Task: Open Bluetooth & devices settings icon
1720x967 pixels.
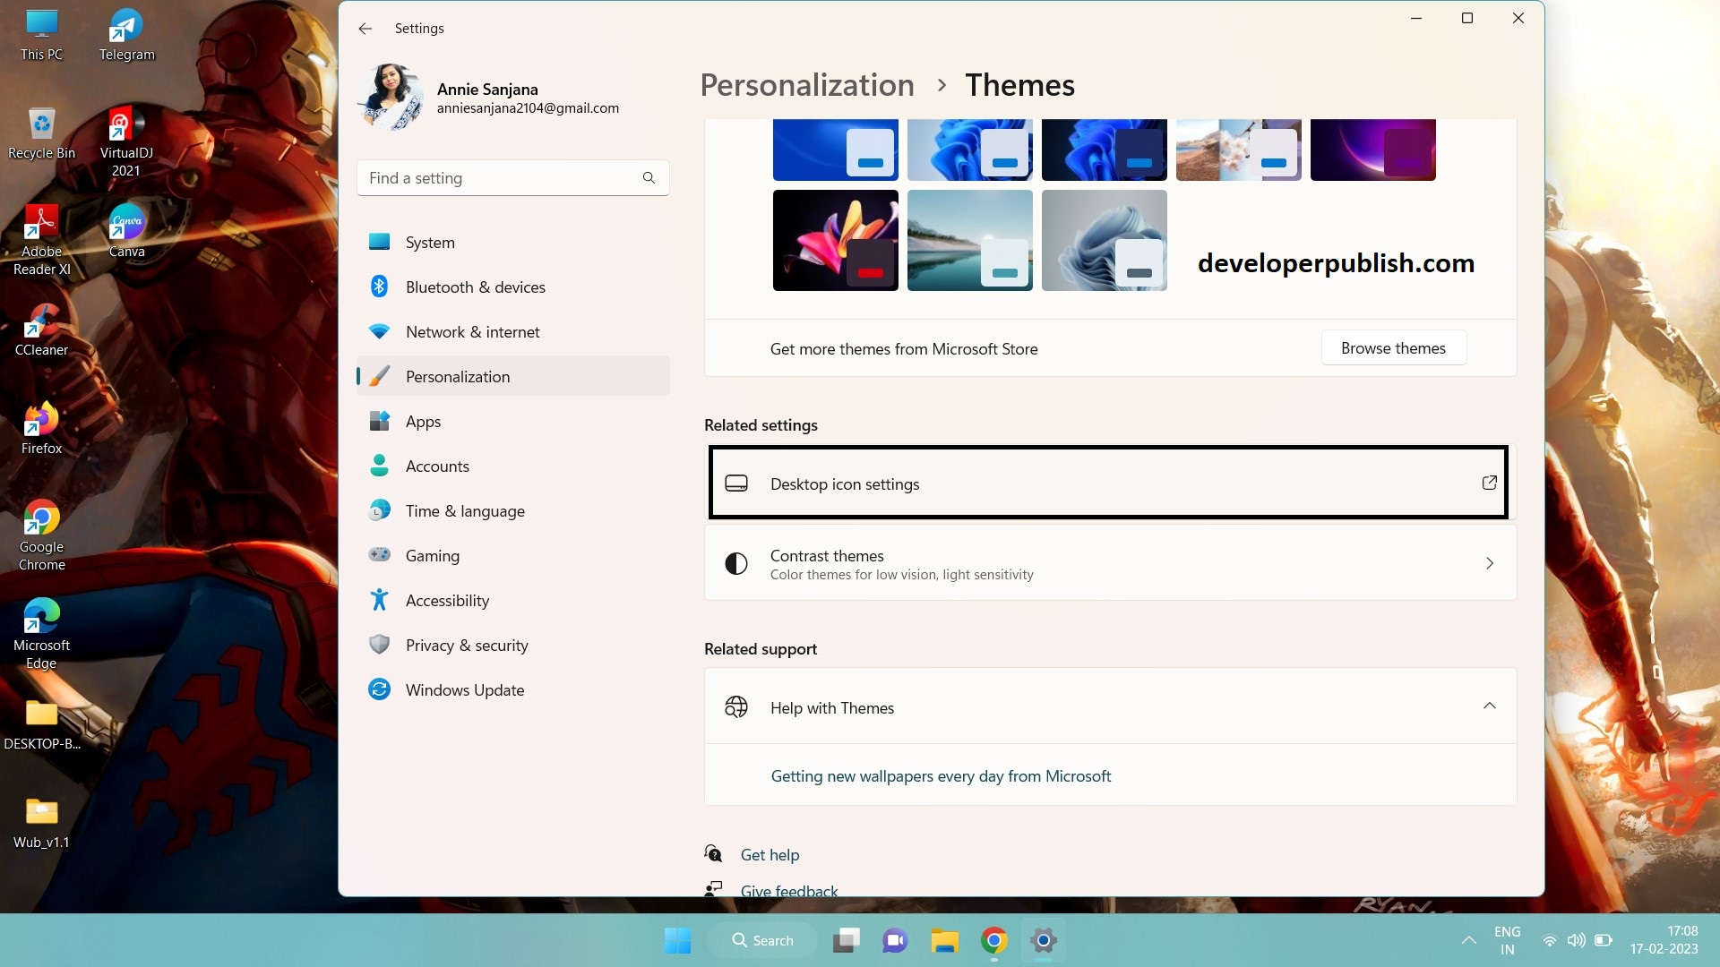Action: coord(380,287)
